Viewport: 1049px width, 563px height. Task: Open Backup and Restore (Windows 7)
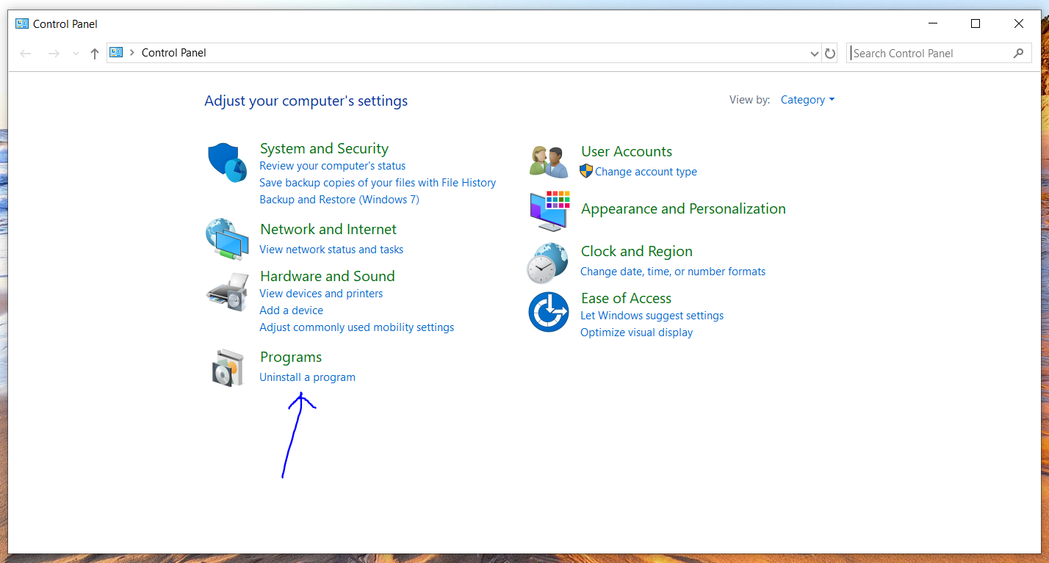click(x=339, y=200)
